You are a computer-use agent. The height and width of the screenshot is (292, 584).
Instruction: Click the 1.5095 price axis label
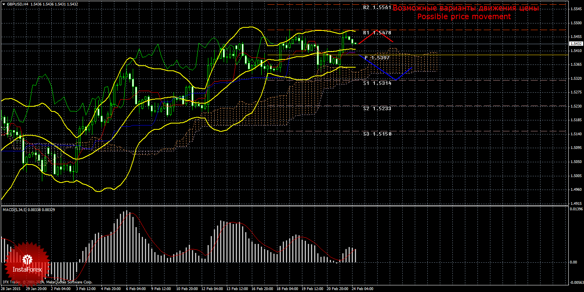[x=576, y=148]
